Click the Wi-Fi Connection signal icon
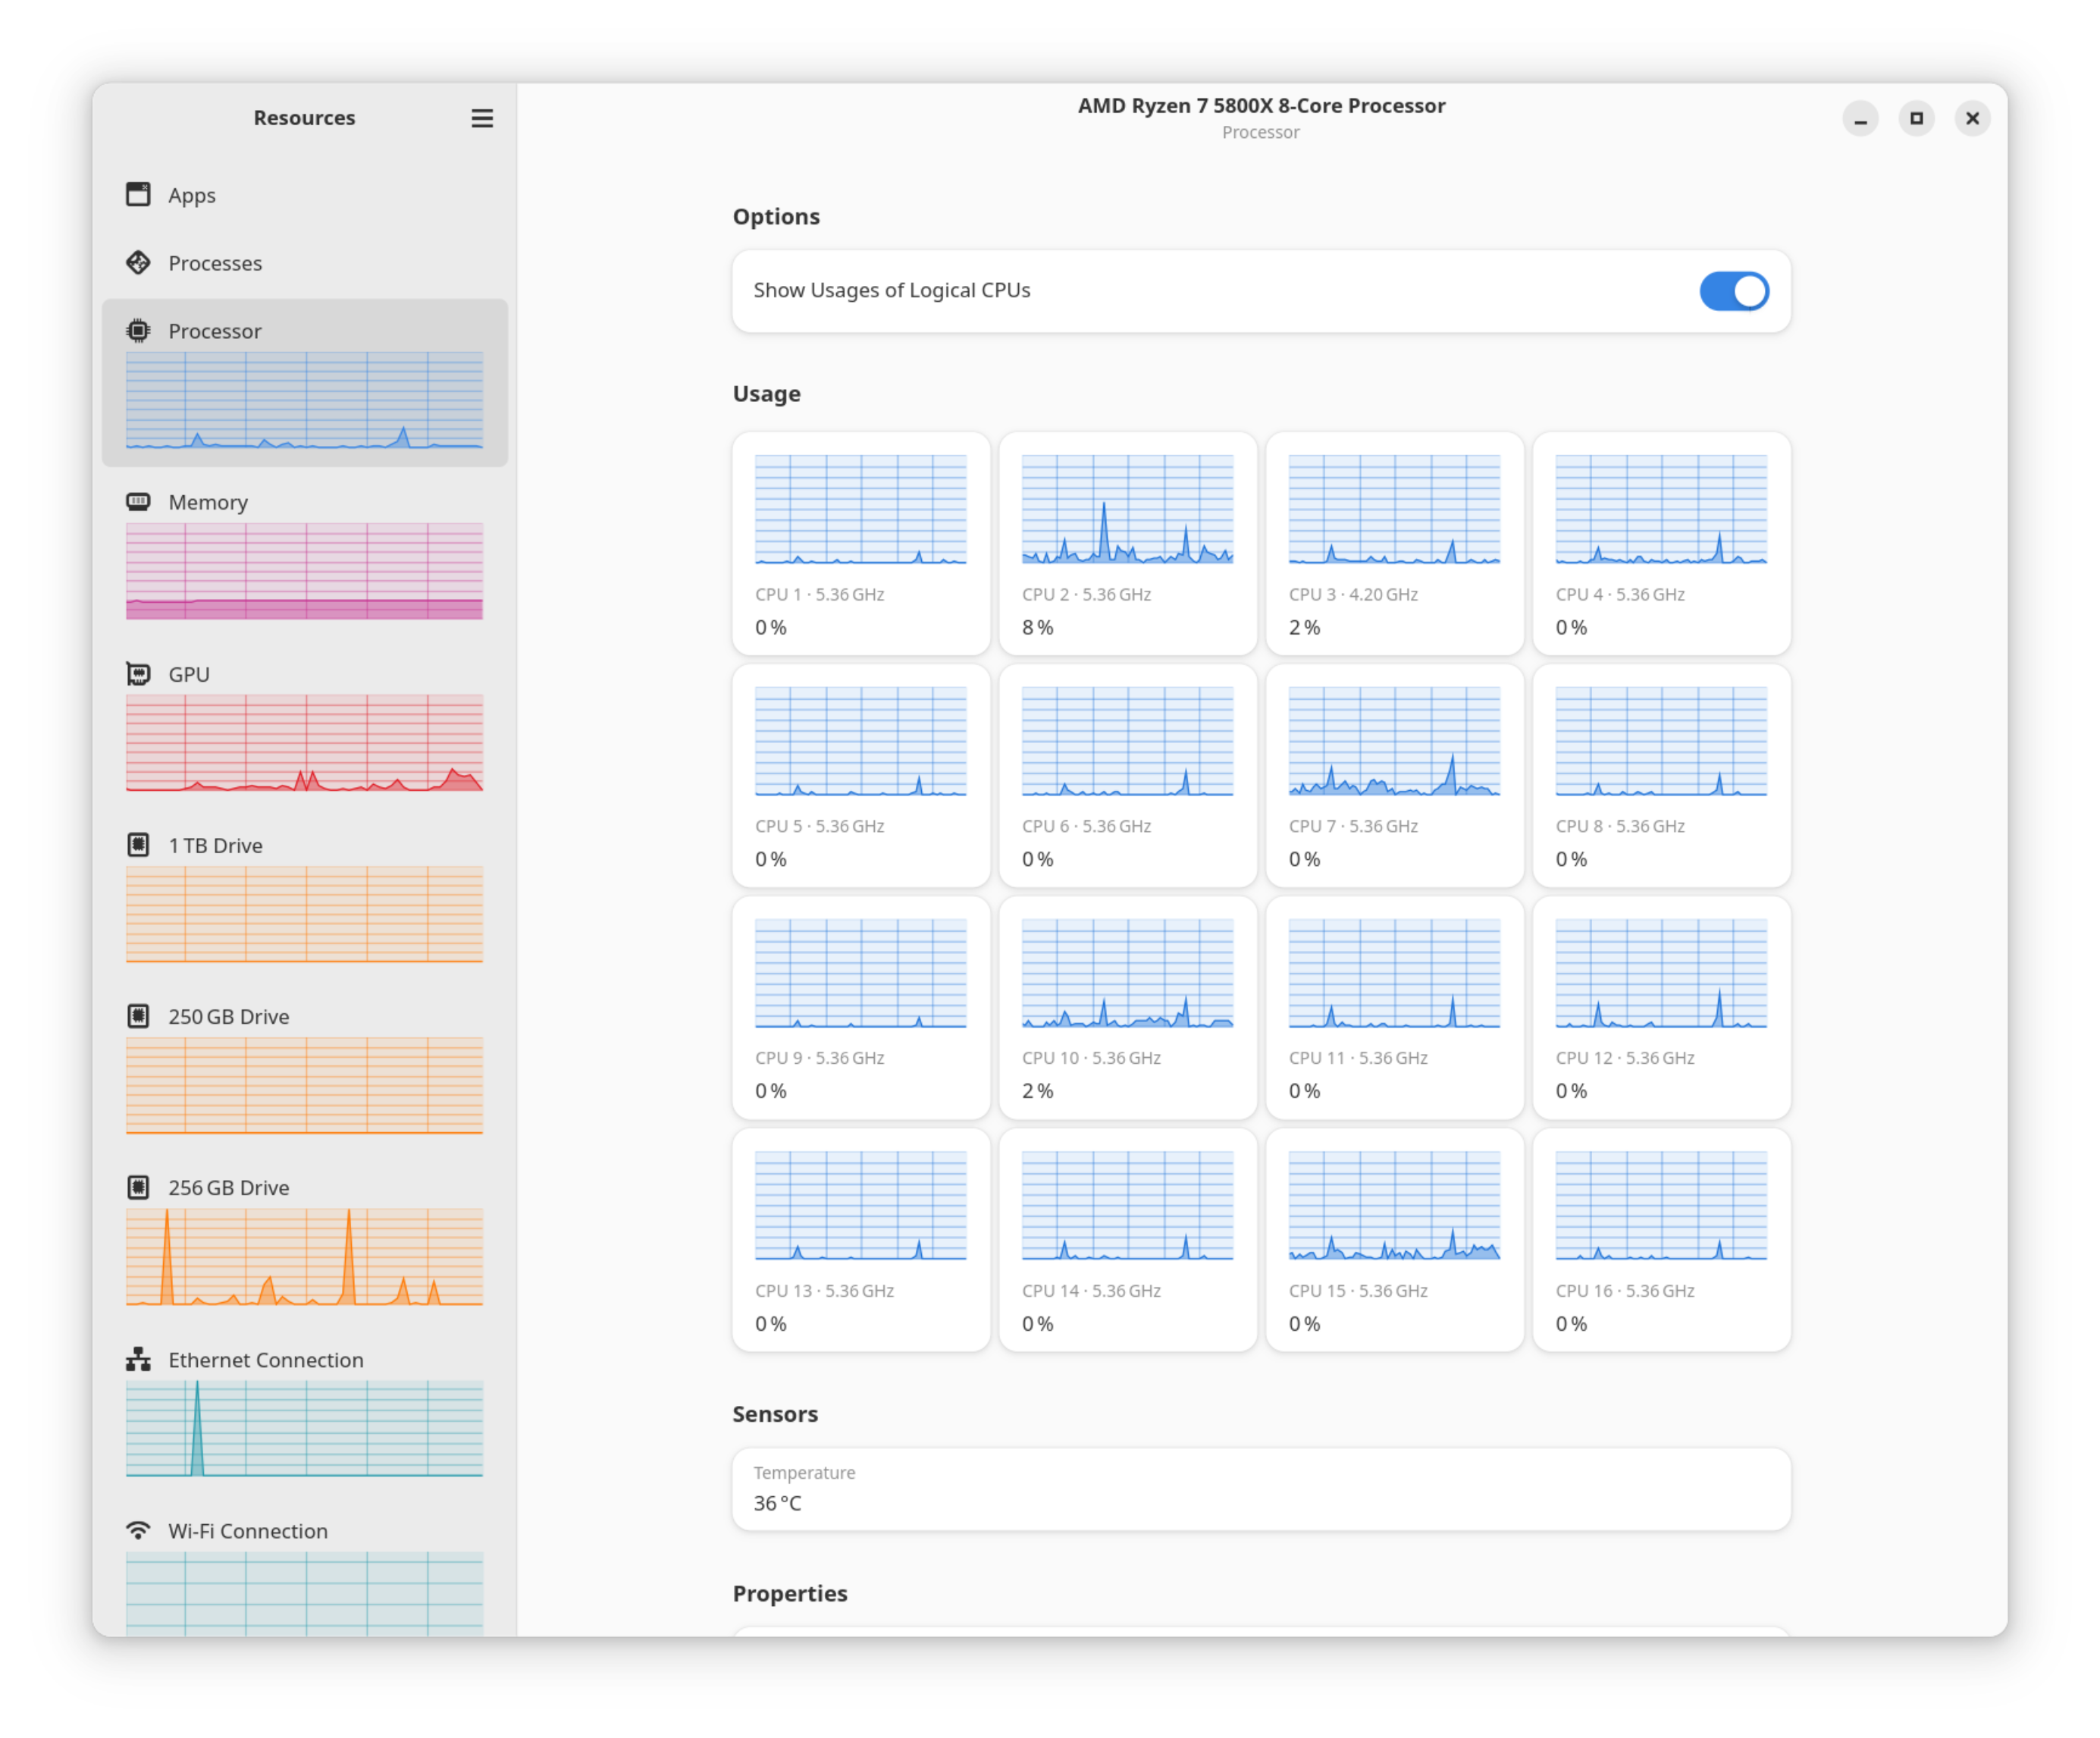The height and width of the screenshot is (1738, 2100). (138, 1530)
